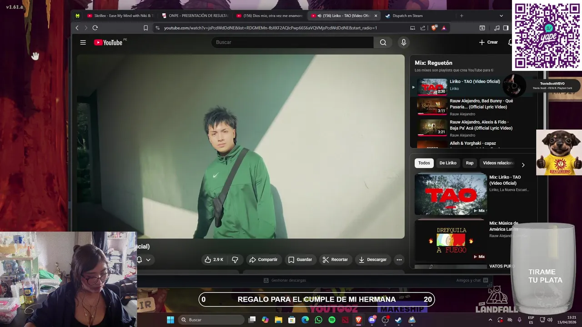
Task: Open Mix Liriko TAO thumbnail
Action: 451,194
